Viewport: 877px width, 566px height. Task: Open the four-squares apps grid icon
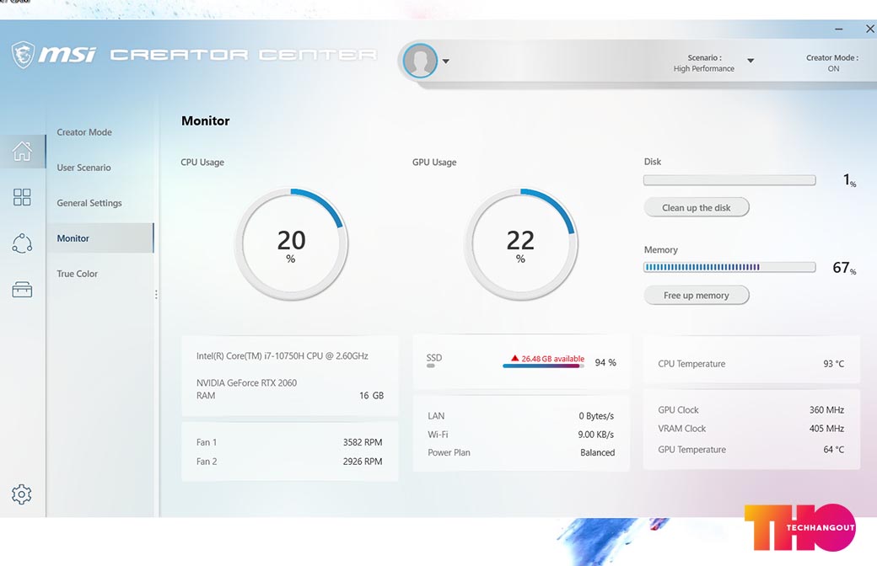tap(23, 197)
